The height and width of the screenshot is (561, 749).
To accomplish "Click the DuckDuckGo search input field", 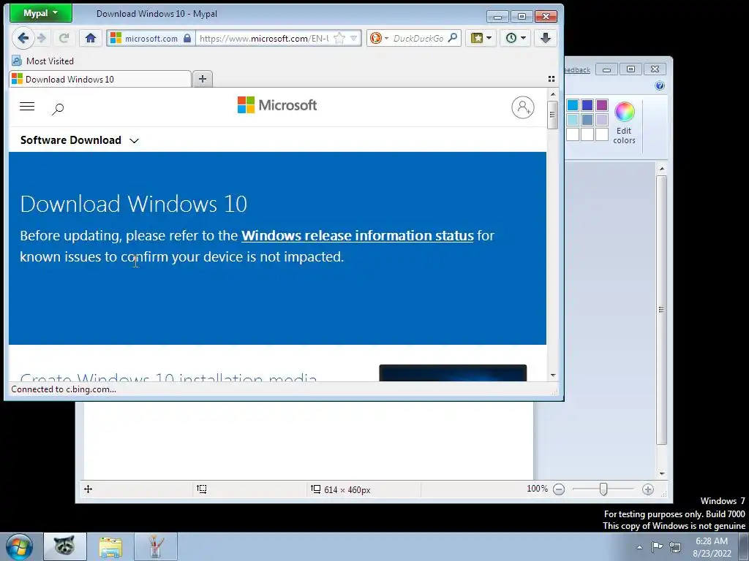I will pos(418,38).
